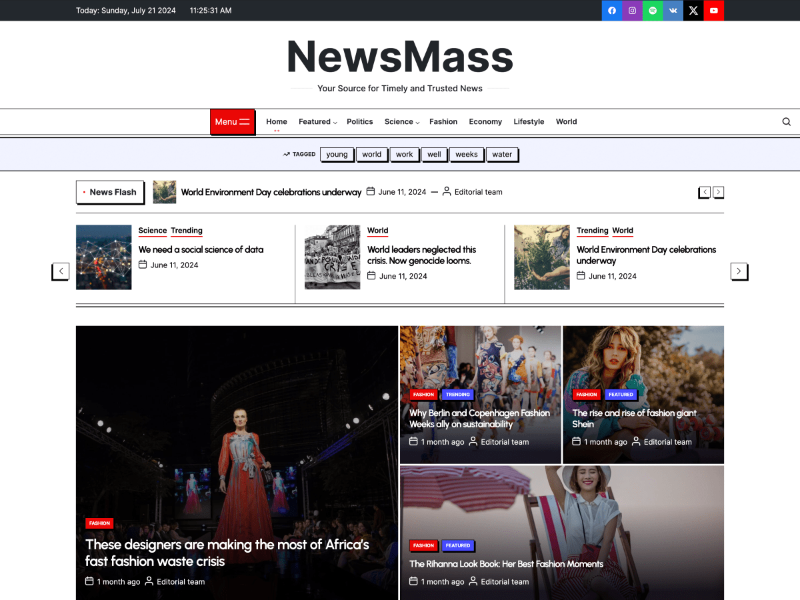This screenshot has width=800, height=600.
Task: Open the Facebook page via its icon
Action: click(x=611, y=11)
